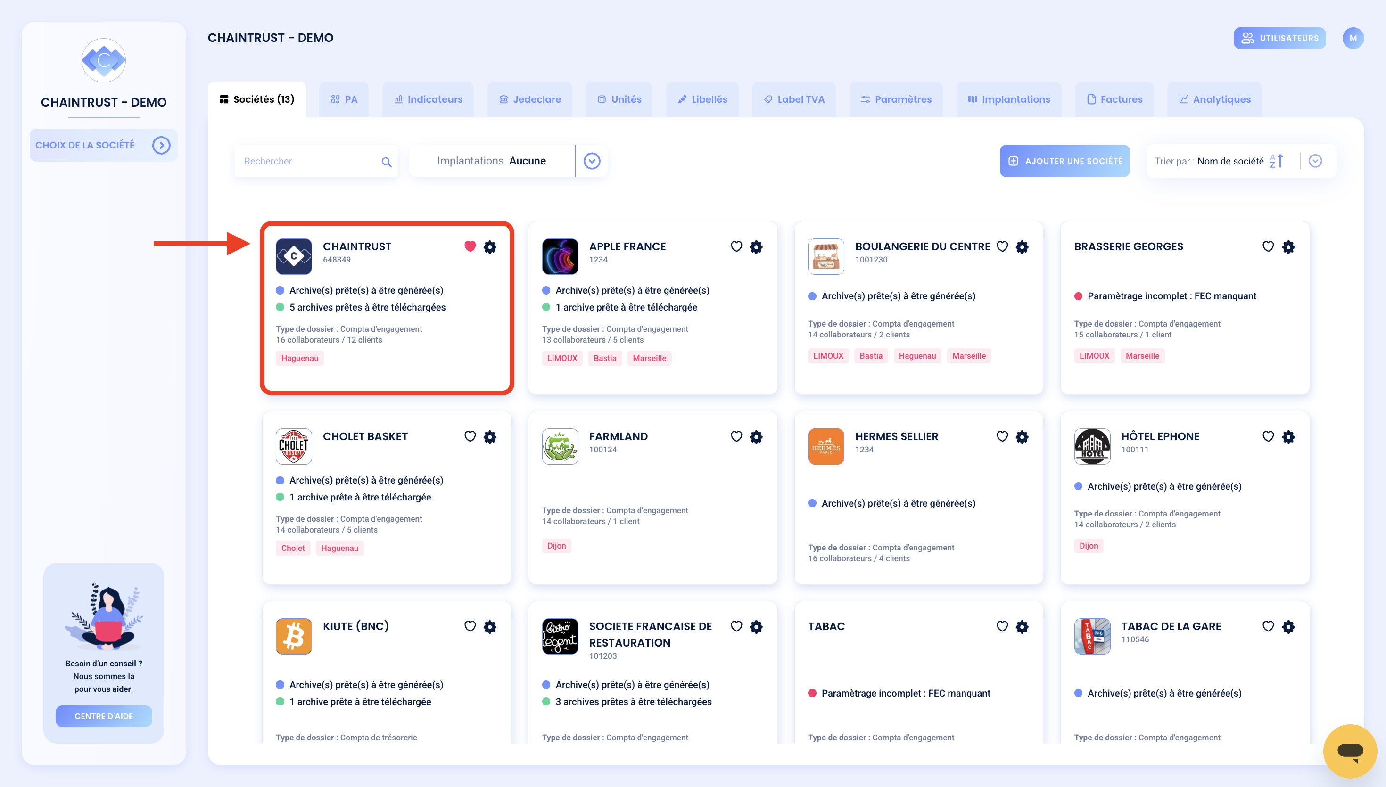Open the TABAC company card title
Image resolution: width=1386 pixels, height=787 pixels.
click(826, 626)
